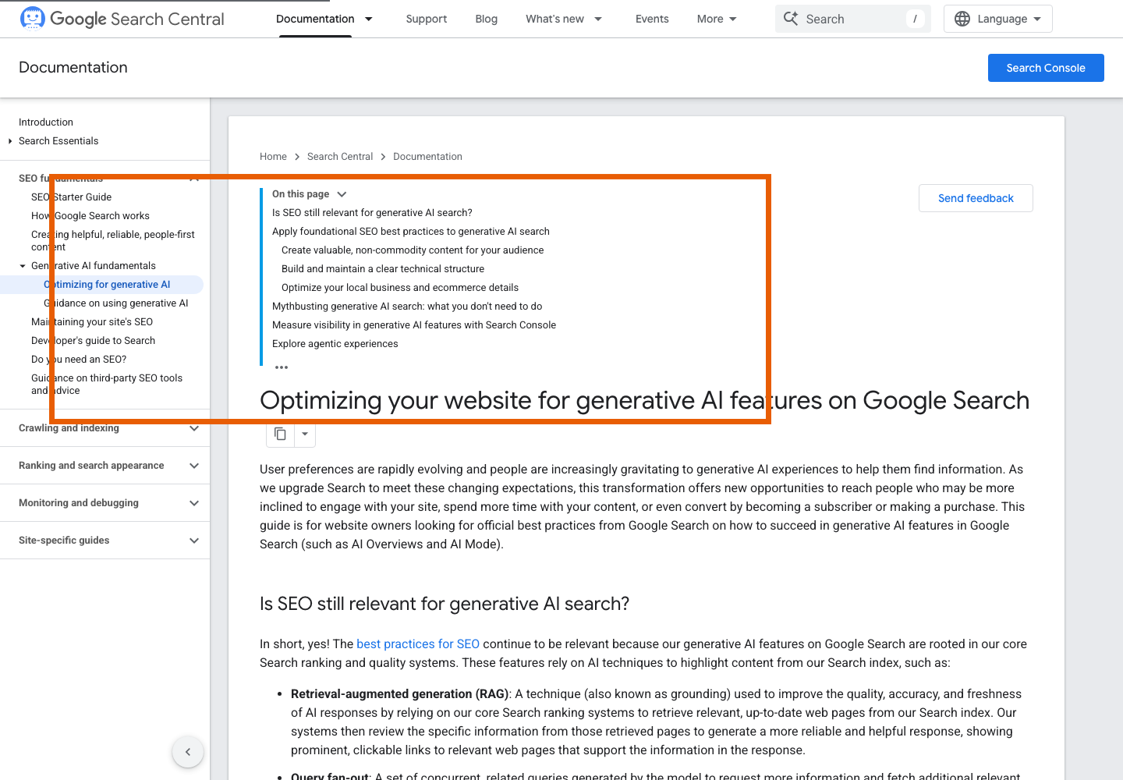Collapse the sidebar with chevron button
This screenshot has width=1123, height=780.
[x=188, y=752]
